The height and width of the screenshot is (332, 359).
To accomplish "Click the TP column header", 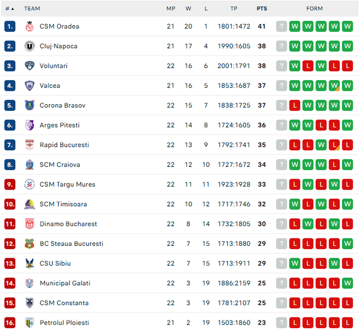I will (234, 8).
